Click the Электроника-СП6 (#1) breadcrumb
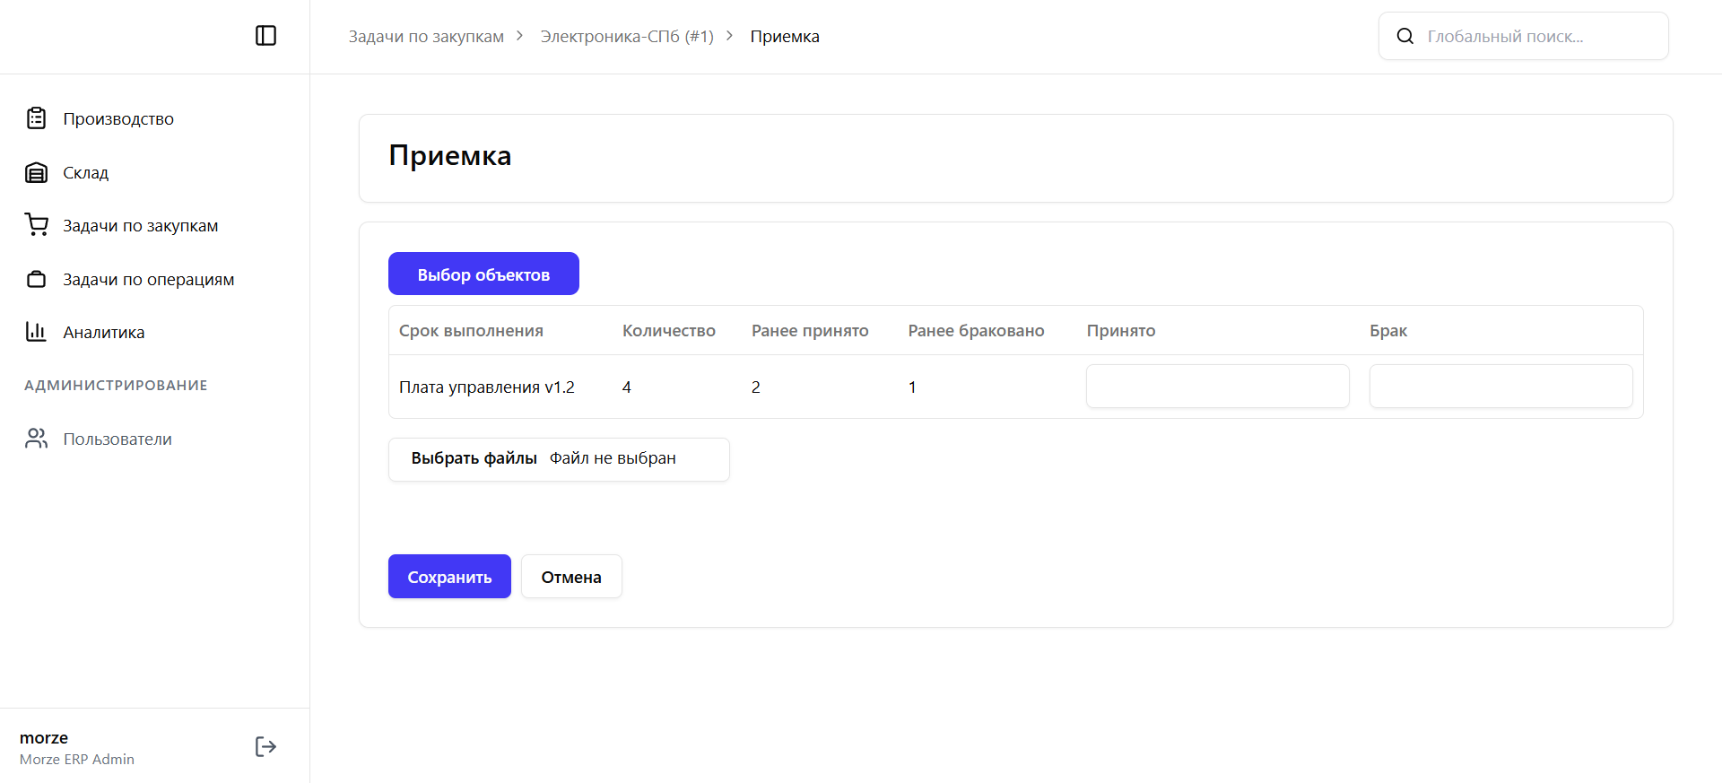Image resolution: width=1722 pixels, height=783 pixels. click(627, 36)
